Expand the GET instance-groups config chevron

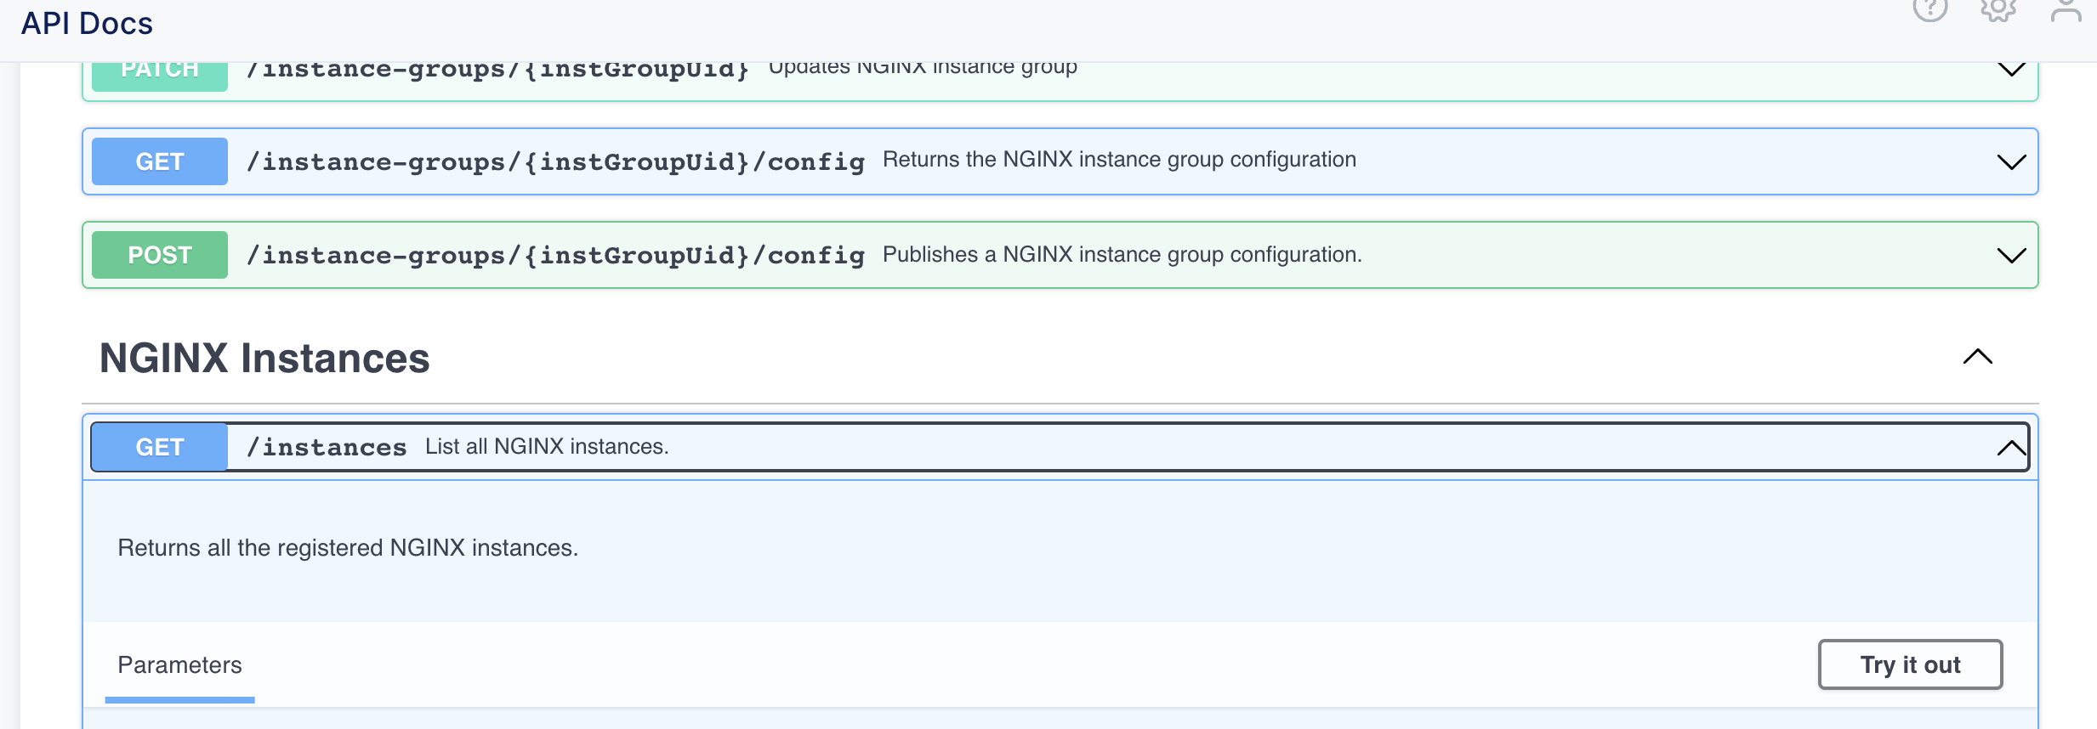coord(2011,162)
